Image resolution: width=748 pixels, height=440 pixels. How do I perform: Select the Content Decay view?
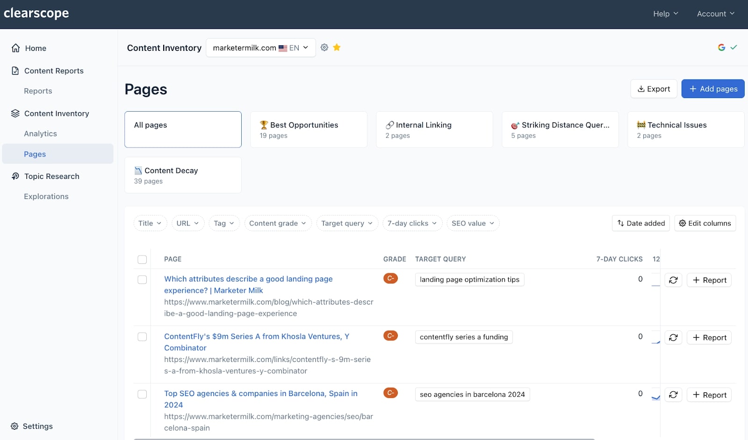[183, 175]
